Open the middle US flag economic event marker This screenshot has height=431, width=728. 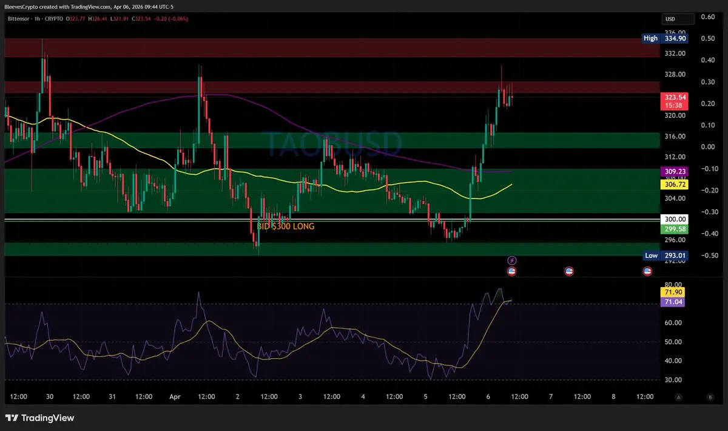[x=569, y=271]
